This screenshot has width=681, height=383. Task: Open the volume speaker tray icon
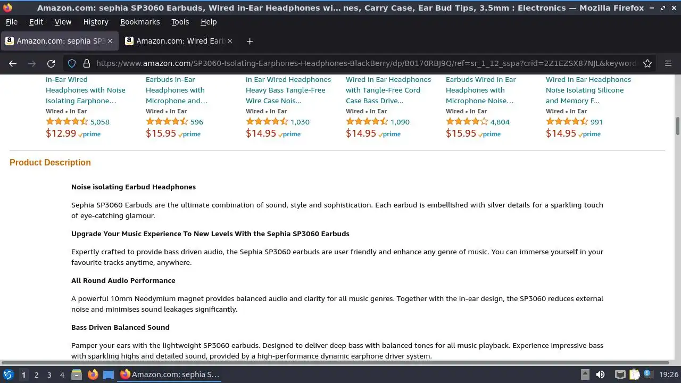pos(600,374)
